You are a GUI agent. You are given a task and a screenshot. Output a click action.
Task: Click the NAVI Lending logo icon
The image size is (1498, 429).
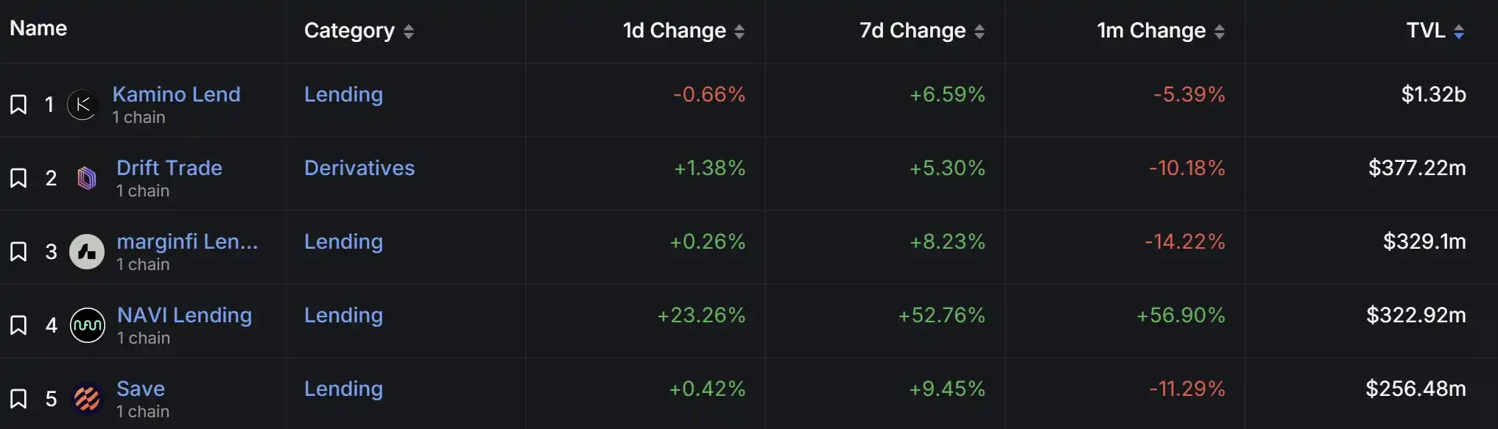[88, 325]
